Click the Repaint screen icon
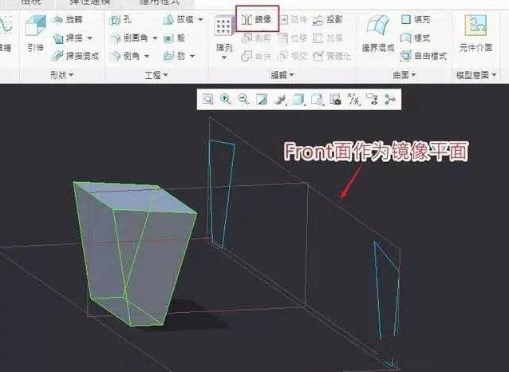This screenshot has height=372, width=509. pyautogui.click(x=262, y=99)
